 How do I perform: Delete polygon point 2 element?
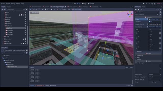tap(160, 43)
